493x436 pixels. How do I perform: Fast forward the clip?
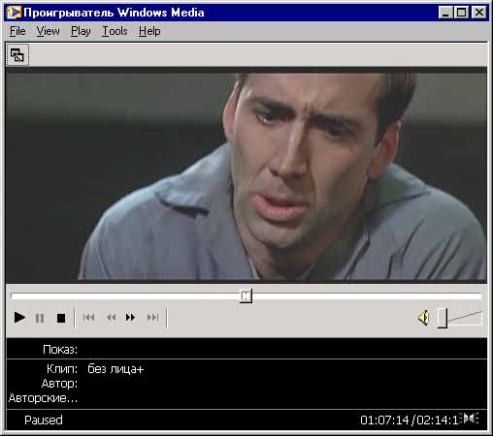tap(130, 318)
